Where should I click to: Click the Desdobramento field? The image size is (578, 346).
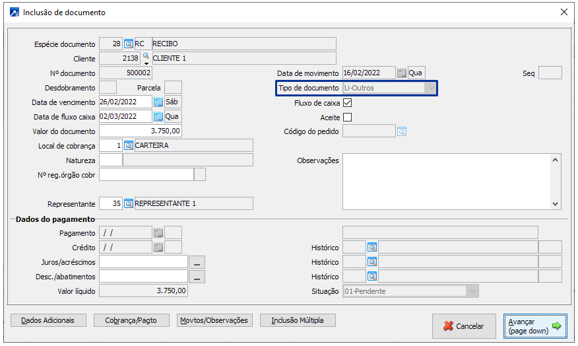pos(108,87)
